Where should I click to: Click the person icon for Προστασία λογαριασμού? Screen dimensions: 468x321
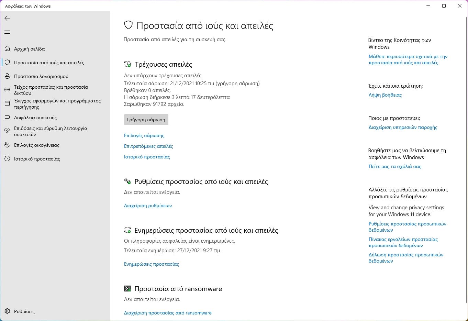(7, 76)
